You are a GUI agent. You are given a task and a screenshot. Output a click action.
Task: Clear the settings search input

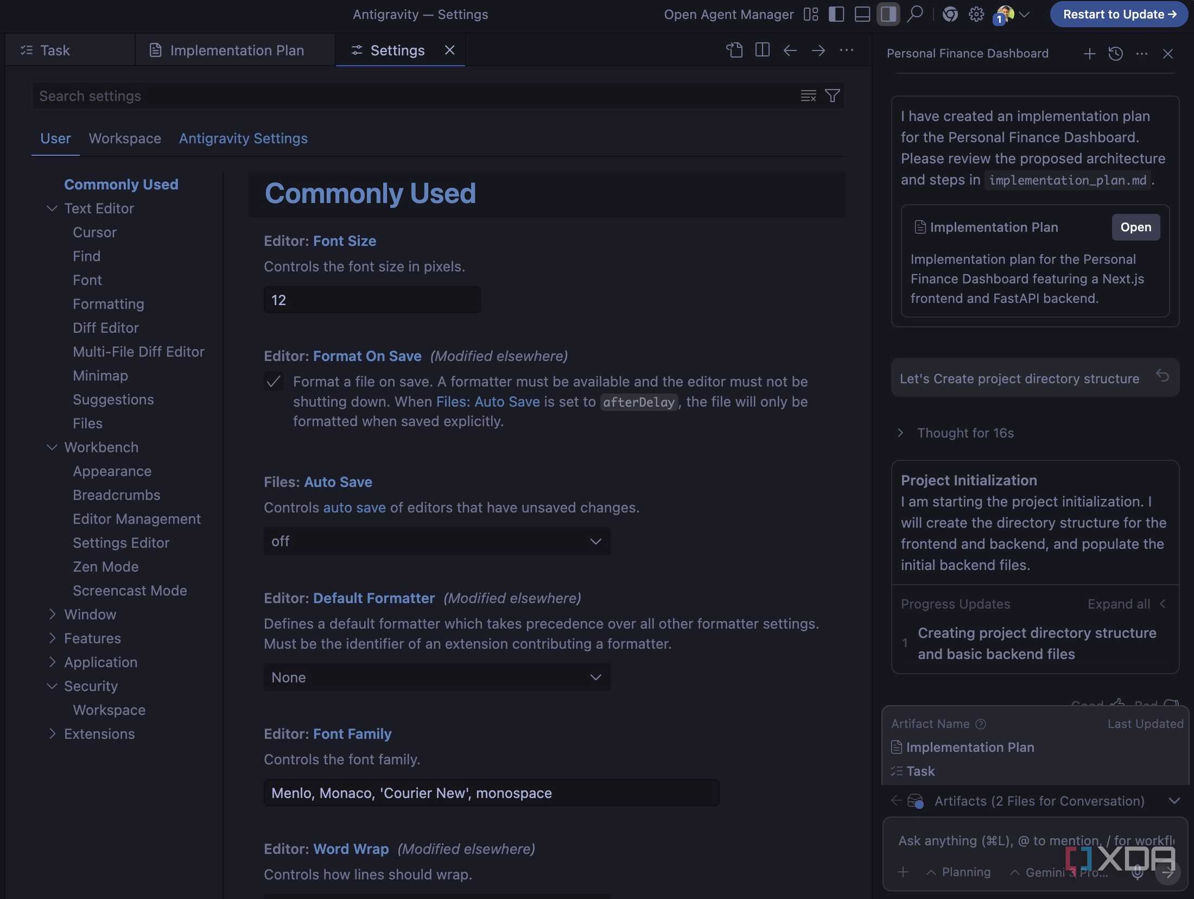[808, 96]
